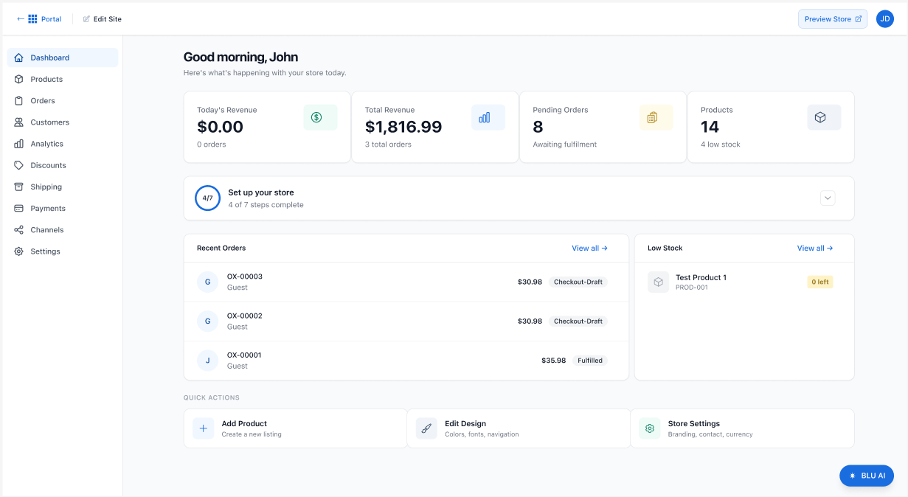Click the Edit Design quick action title
Screen dimensions: 908x497
click(x=465, y=424)
